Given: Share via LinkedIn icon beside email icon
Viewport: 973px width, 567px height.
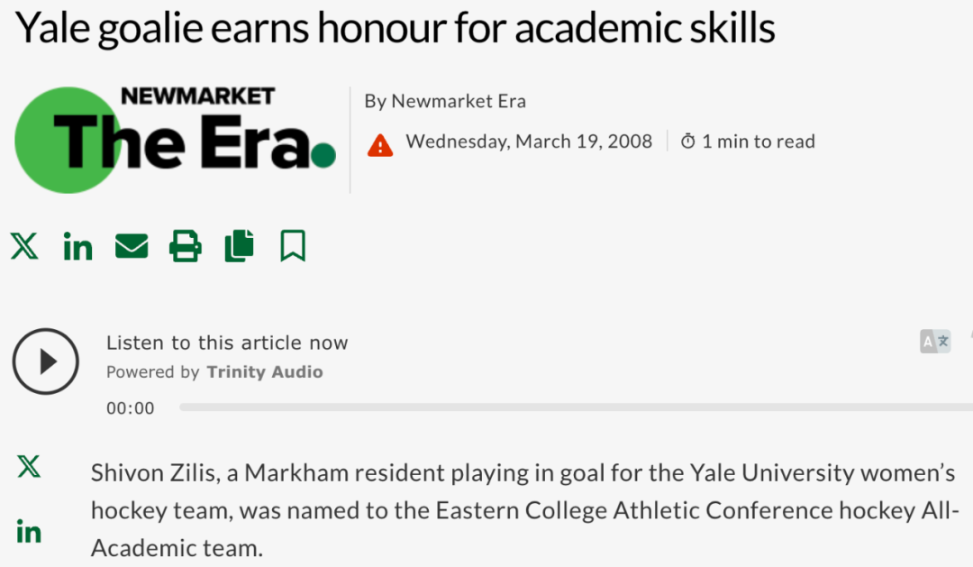Looking at the screenshot, I should [77, 246].
